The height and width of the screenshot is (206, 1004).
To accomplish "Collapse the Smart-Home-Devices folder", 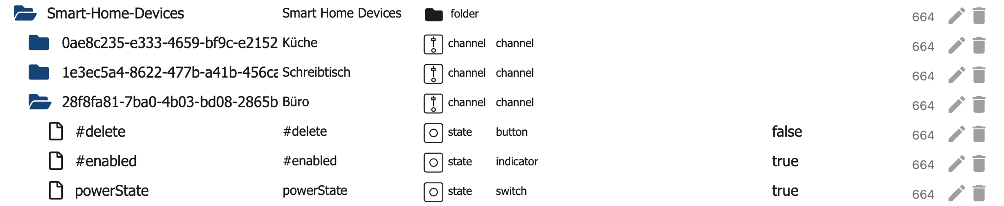I will coord(25,13).
